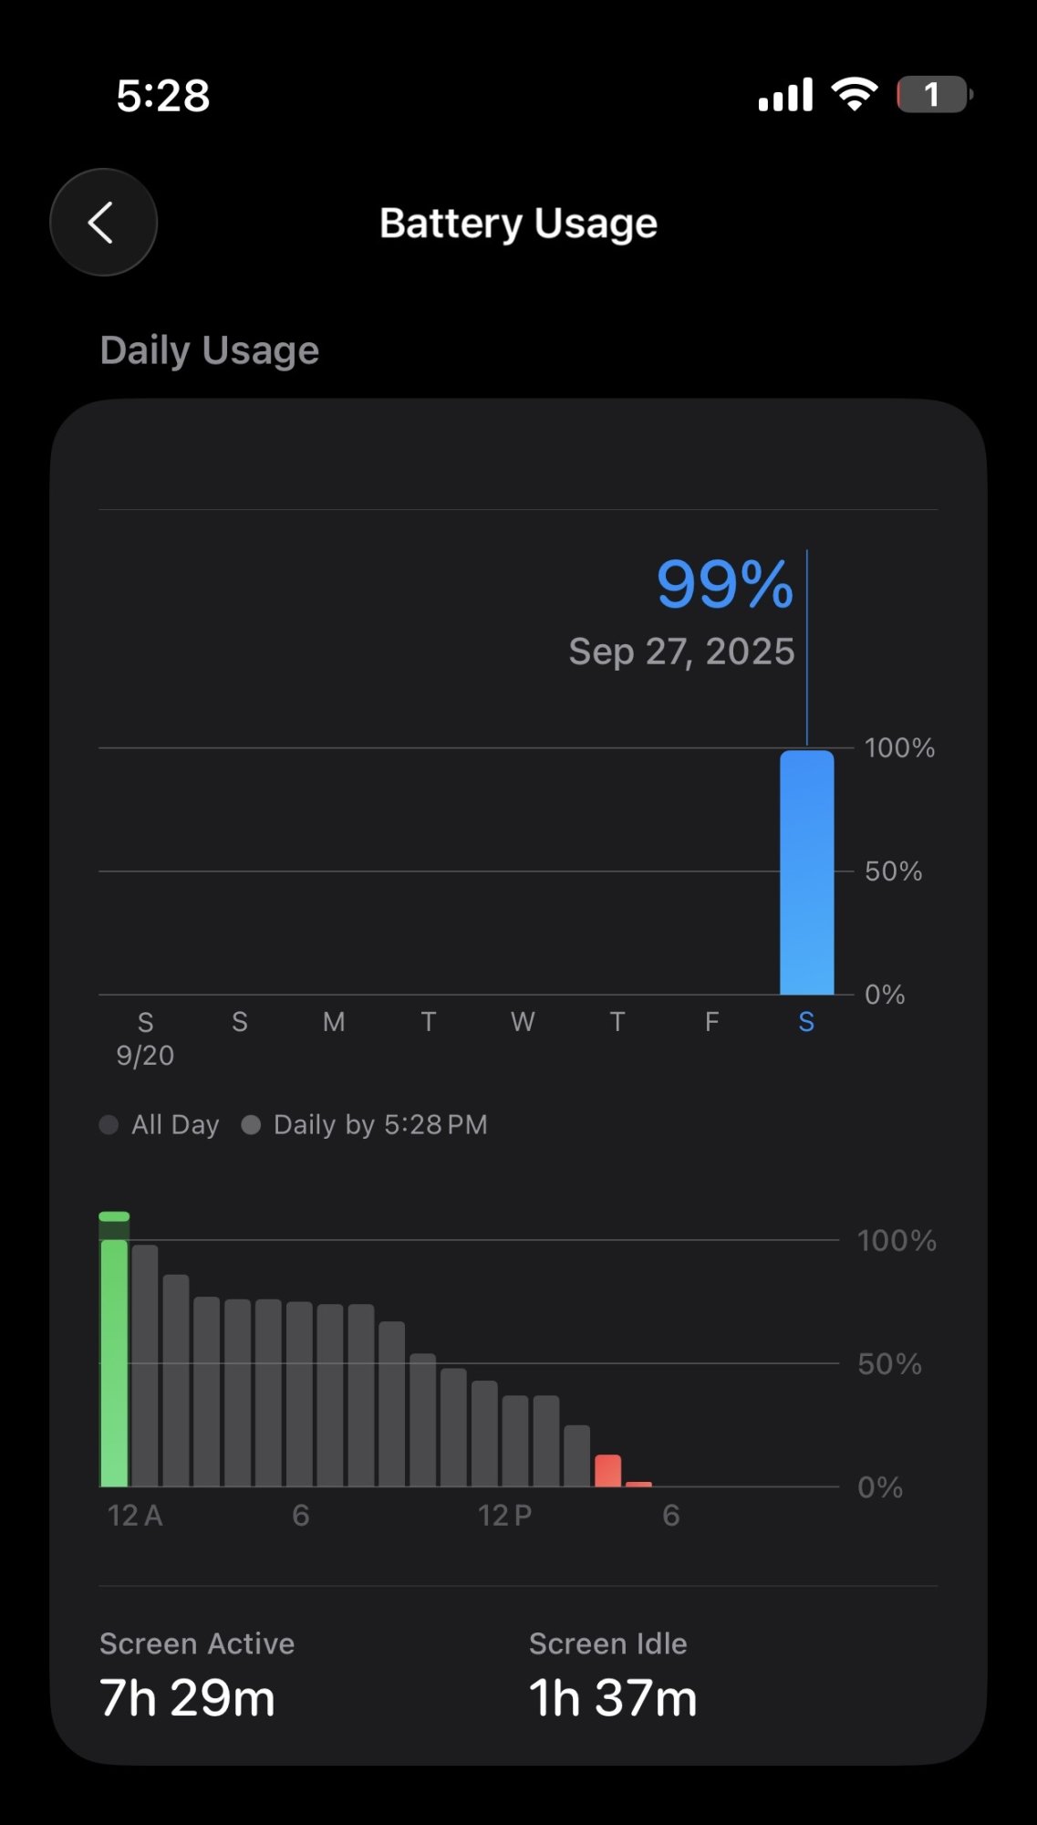Select the All Day legend dot
Screen dimensions: 1037x1825
click(x=109, y=1125)
